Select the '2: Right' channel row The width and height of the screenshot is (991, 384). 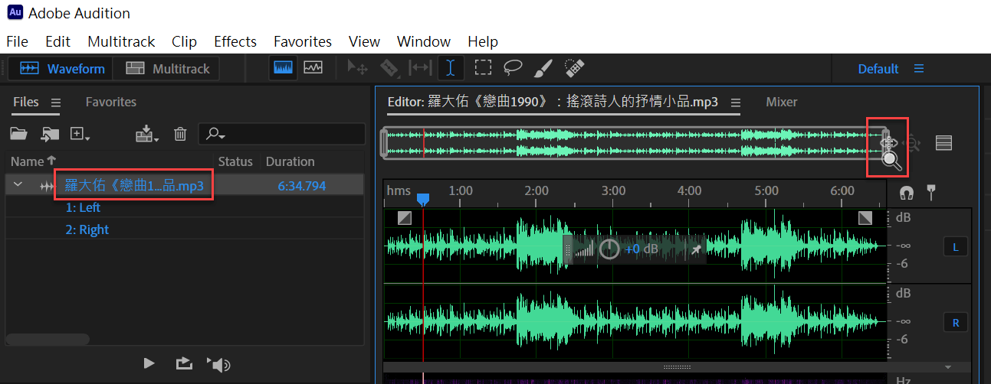click(87, 229)
